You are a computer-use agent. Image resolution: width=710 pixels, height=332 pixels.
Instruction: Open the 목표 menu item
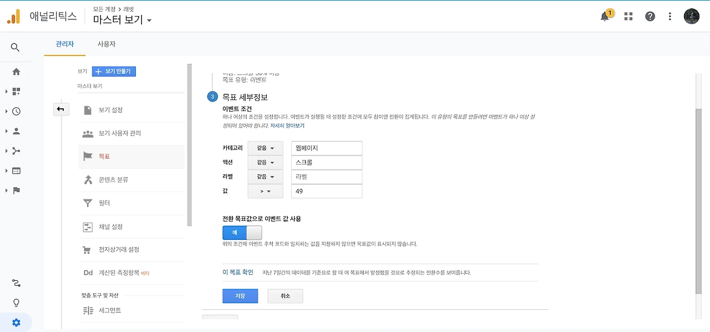coord(131,157)
